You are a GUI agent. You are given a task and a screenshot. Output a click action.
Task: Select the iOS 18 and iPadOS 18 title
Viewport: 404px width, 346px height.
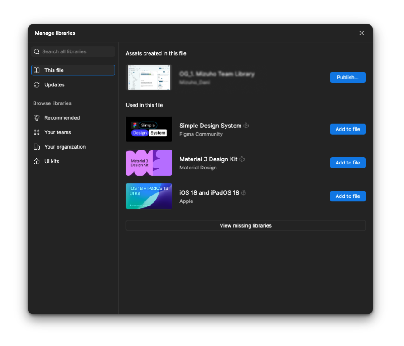[209, 193]
